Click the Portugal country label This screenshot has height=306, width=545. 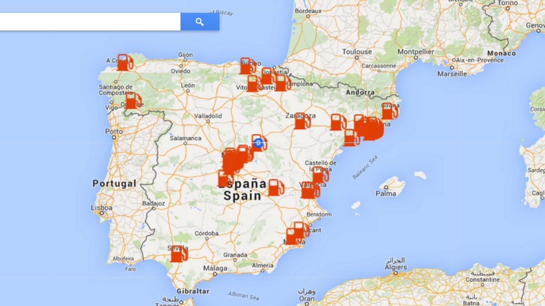coord(114,184)
